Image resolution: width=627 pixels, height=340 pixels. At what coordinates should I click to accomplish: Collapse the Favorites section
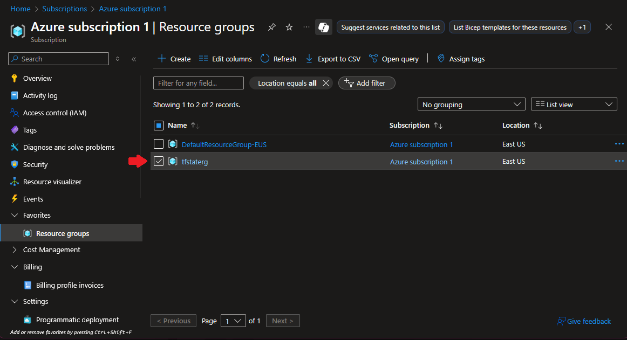pos(15,216)
